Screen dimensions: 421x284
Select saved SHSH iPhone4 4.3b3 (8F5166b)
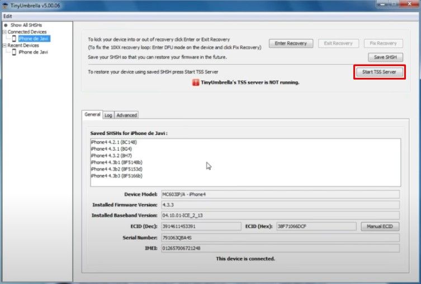tap(116, 175)
